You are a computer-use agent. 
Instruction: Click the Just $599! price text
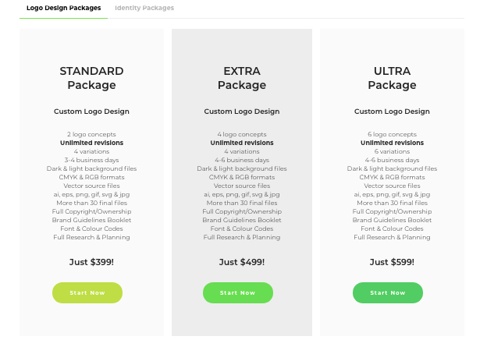tap(392, 262)
